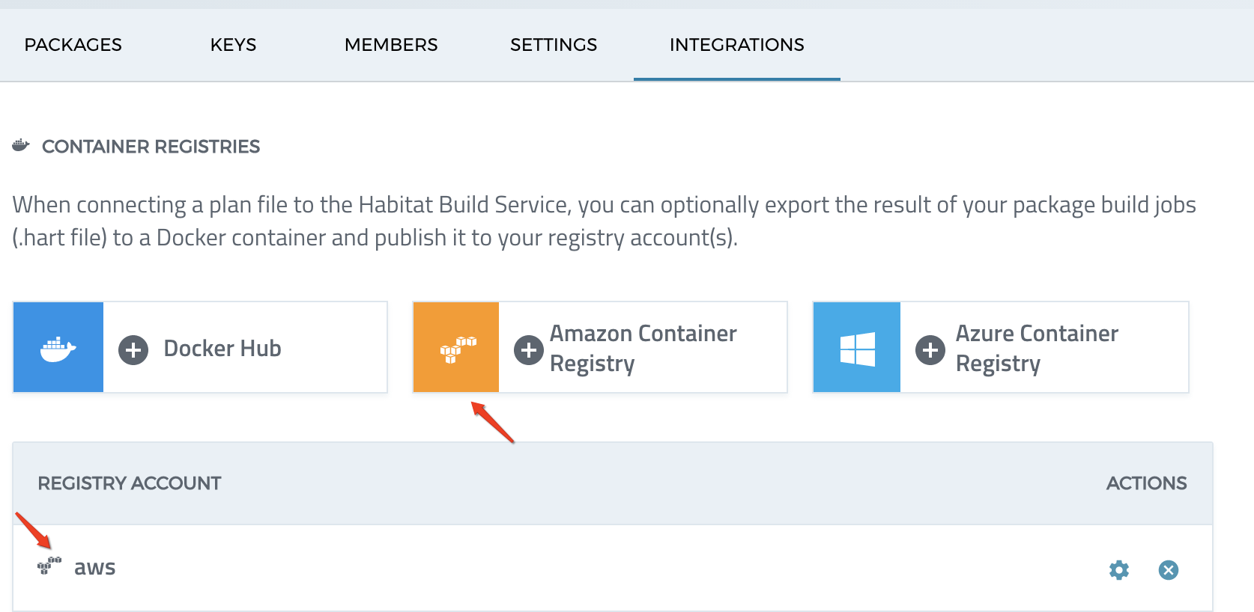Screen dimensions: 1254x612
Task: Switch to the MEMBERS tab
Action: [391, 45]
